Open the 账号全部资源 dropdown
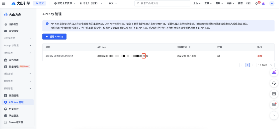 [65, 3]
